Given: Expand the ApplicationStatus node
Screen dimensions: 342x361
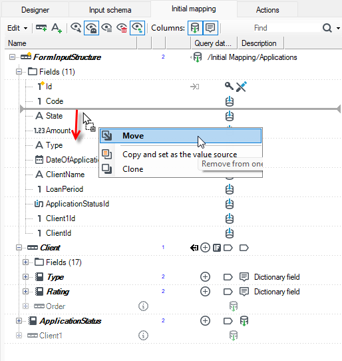Looking at the screenshot, I should point(19,321).
